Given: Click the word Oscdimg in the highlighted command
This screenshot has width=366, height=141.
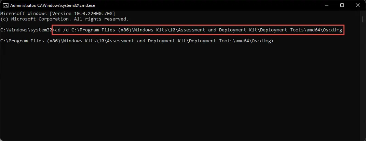Looking at the screenshot, I should click(x=333, y=30).
